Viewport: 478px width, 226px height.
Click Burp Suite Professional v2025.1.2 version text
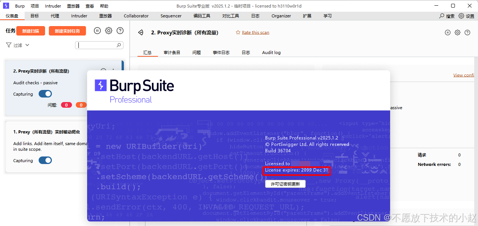point(301,138)
